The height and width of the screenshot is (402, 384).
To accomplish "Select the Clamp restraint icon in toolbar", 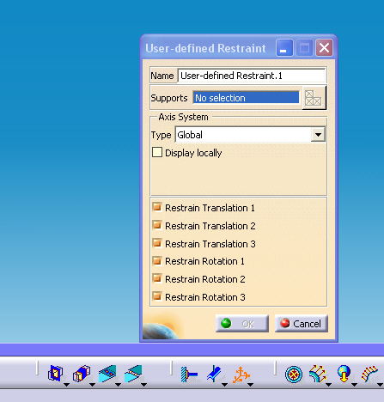I will coord(189,375).
